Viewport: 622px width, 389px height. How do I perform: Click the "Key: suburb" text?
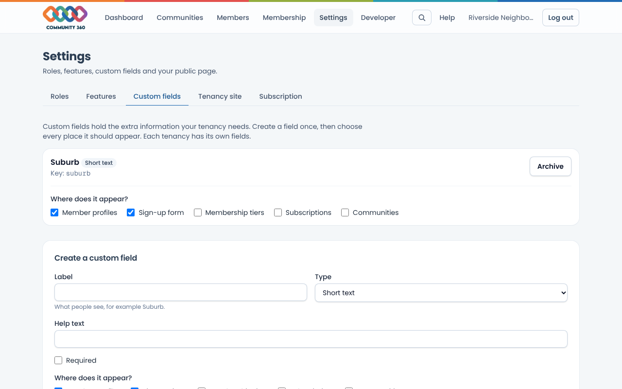tap(70, 173)
